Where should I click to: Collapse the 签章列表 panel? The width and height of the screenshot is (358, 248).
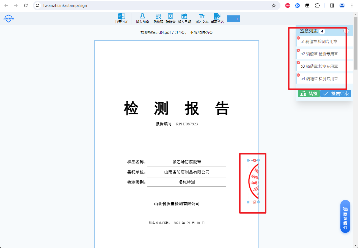(x=346, y=31)
